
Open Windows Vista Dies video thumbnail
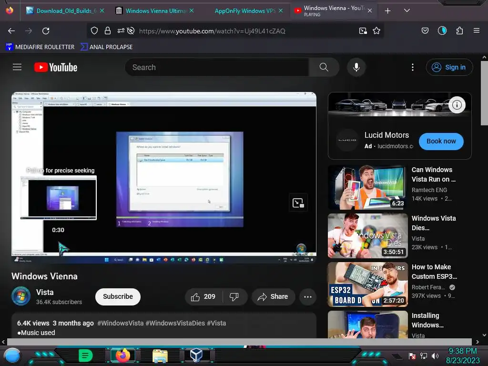point(367,236)
